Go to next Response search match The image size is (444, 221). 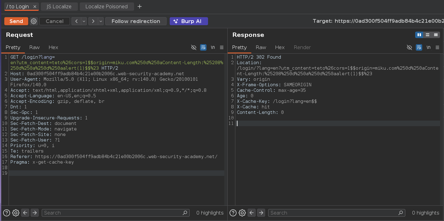tap(261, 213)
